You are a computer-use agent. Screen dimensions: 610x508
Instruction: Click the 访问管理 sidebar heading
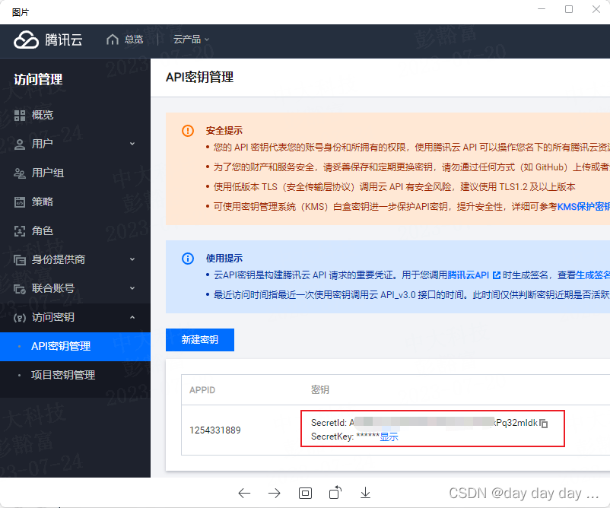pyautogui.click(x=38, y=79)
